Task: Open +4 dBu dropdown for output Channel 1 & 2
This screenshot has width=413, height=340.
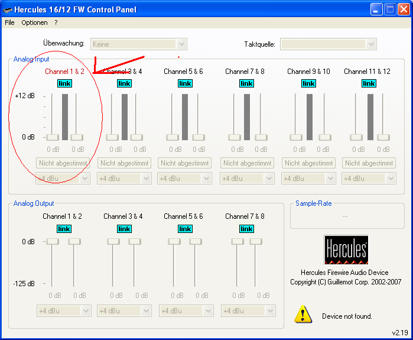Action: point(64,311)
